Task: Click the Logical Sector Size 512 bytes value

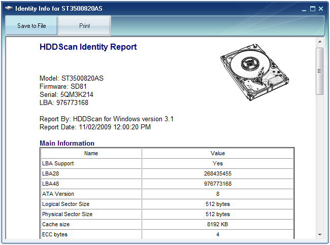Action: click(218, 204)
